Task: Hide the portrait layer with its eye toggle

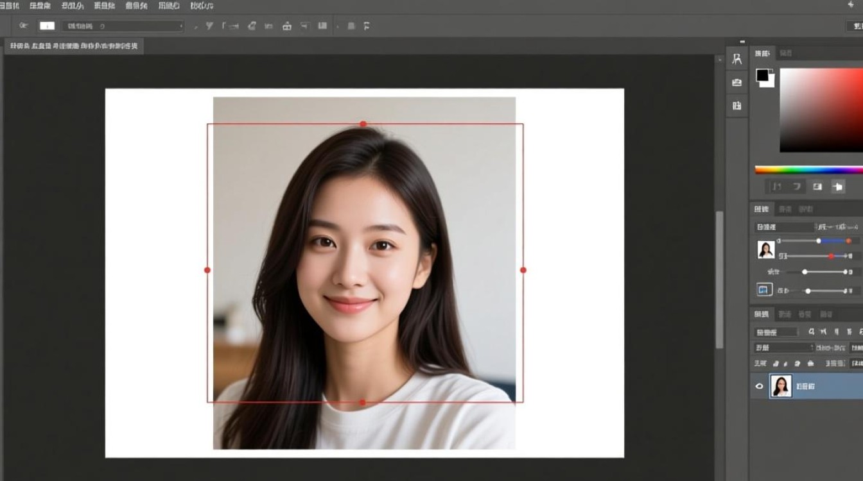Action: tap(760, 386)
